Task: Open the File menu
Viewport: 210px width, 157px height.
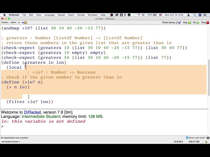Action: tap(24, 15)
